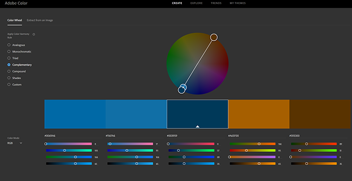352x181 pixels.
Task: Click the #0069A6 slider showing 105
Action: (69, 150)
